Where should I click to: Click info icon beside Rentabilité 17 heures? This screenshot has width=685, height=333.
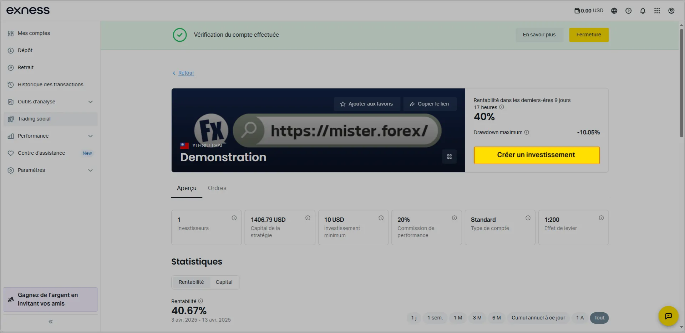click(x=502, y=107)
